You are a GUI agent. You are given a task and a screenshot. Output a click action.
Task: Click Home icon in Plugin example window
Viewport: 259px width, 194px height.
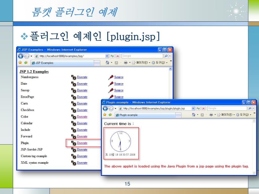coord(193,115)
